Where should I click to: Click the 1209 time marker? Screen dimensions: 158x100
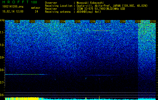tap(138, 21)
